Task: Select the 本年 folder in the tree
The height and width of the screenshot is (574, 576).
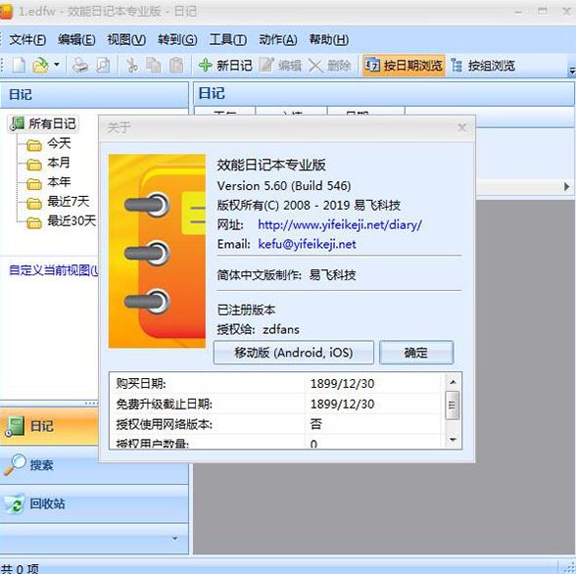Action: click(59, 182)
